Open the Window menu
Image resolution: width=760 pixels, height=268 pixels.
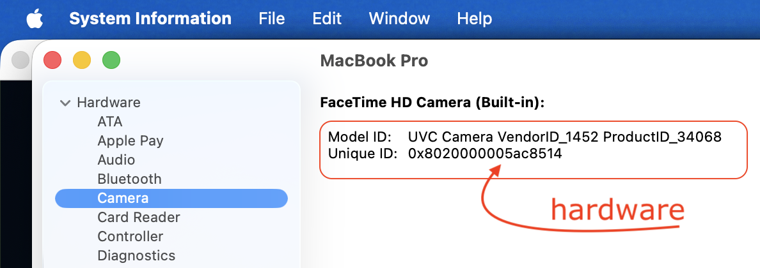click(x=399, y=19)
